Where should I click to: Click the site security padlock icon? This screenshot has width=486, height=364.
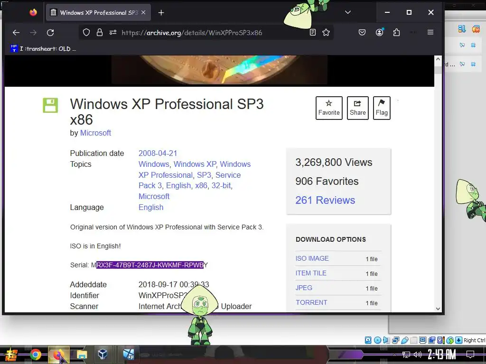pos(100,33)
